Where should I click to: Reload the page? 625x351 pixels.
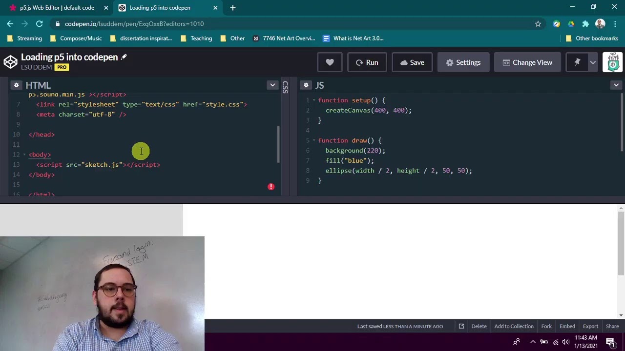40,23
